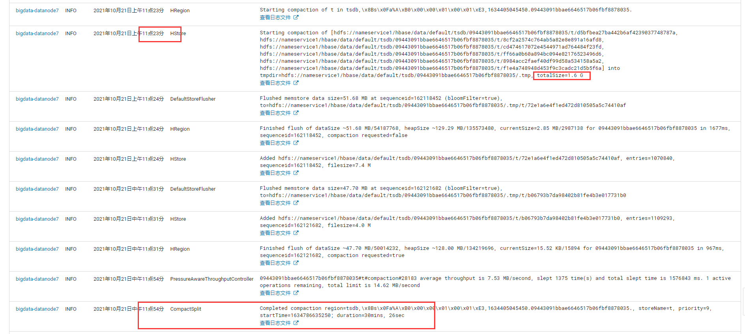
Task: Open 查看日志文件 under 'compaction requested=false' entry
Action: 275,143
